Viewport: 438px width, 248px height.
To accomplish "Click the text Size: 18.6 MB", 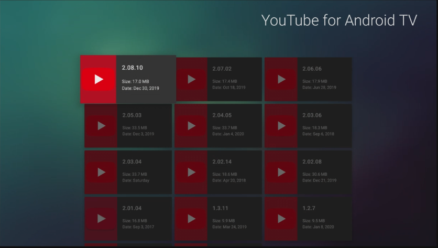I will coord(225,174).
